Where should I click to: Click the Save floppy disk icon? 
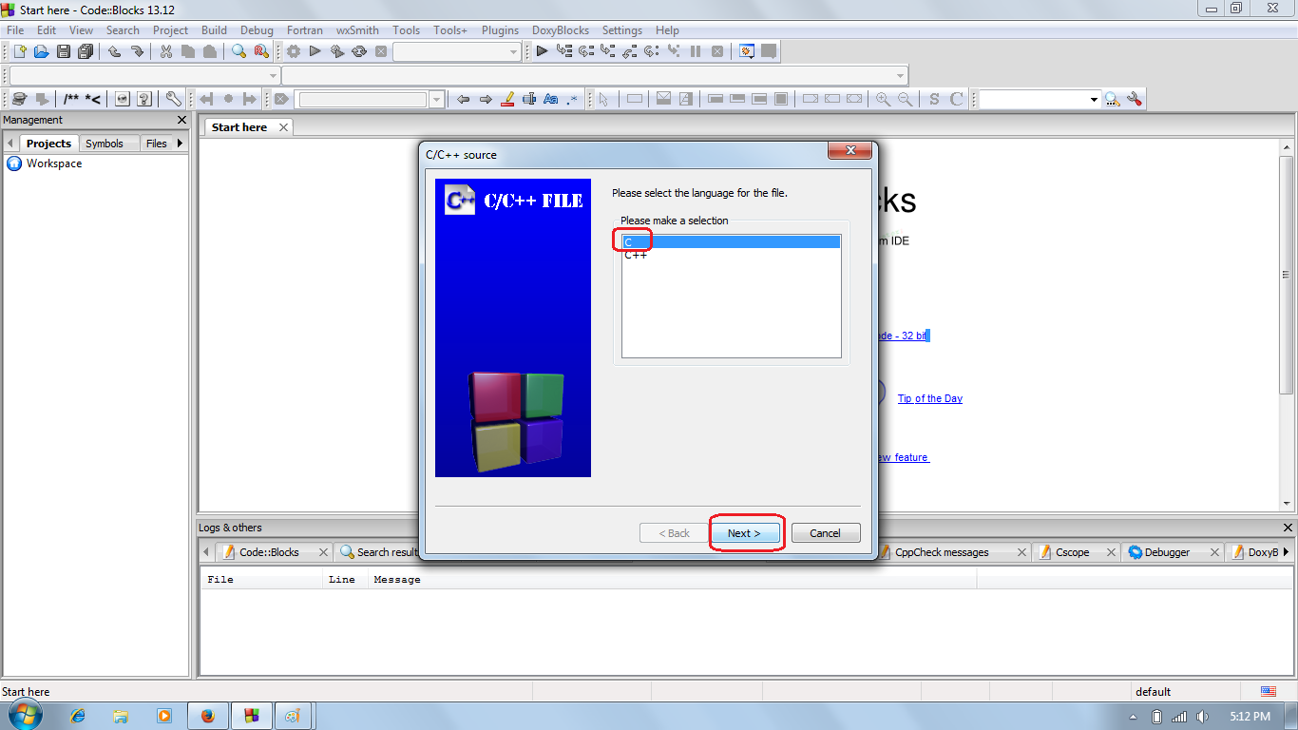64,51
